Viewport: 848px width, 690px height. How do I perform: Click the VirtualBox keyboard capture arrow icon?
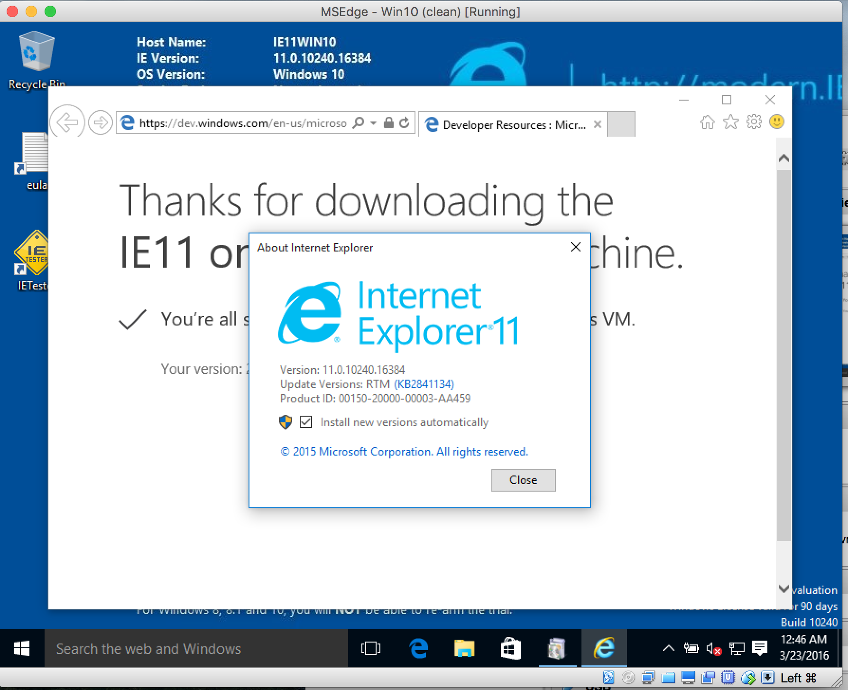[768, 678]
